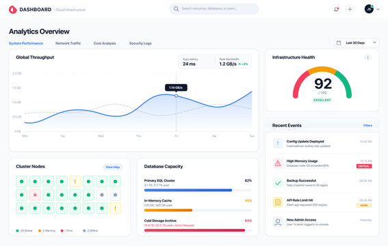Click the Cluster Nodes card title
The height and width of the screenshot is (246, 388).
click(x=30, y=167)
